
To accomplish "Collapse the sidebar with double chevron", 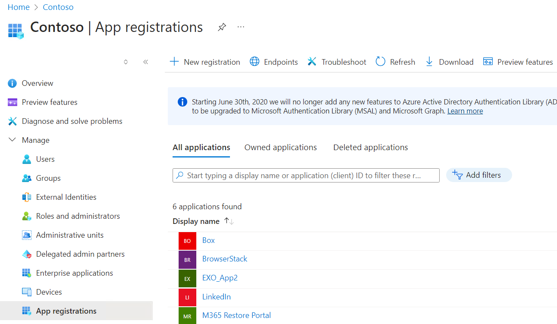I will 145,62.
